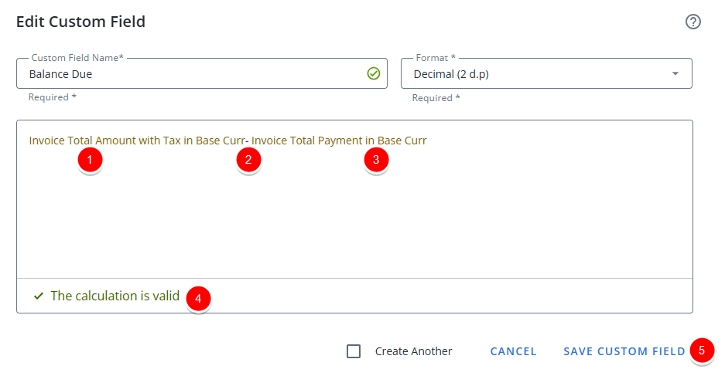This screenshot has height=376, width=725.
Task: Click the Create Another label text
Action: click(413, 351)
